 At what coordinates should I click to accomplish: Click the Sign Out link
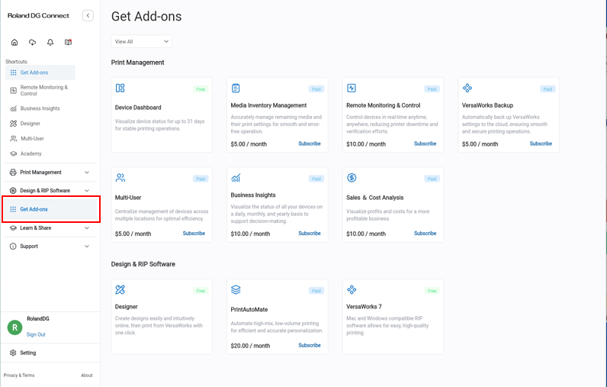tap(36, 334)
